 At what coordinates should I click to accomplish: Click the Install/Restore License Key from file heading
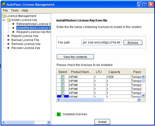coord(82,20)
